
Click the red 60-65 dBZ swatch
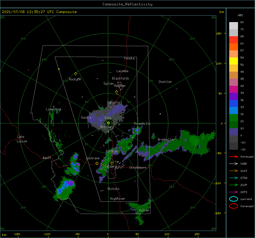coord(233,40)
